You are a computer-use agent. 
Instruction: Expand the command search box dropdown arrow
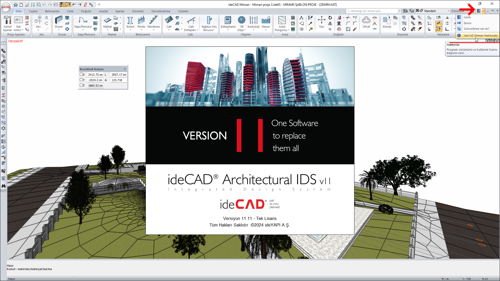click(x=399, y=11)
